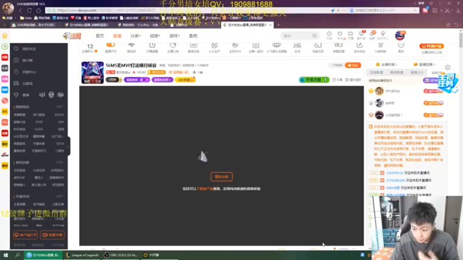Open the 关注 heart icon in header
The image size is (463, 260).
point(340,35)
